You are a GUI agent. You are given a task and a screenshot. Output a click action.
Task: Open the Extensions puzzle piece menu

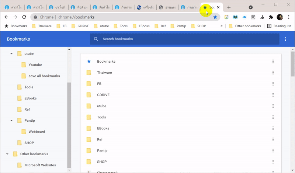pos(271,17)
